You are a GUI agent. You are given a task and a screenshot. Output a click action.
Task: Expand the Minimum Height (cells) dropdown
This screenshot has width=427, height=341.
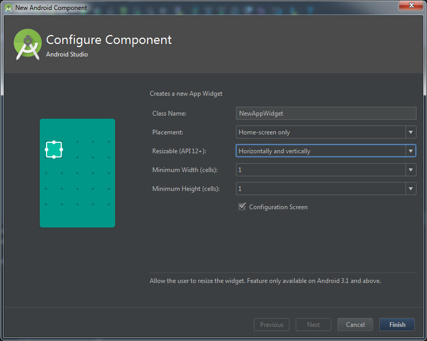(325, 189)
